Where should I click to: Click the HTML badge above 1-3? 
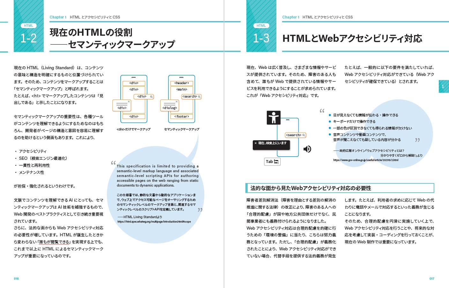pos(261,26)
